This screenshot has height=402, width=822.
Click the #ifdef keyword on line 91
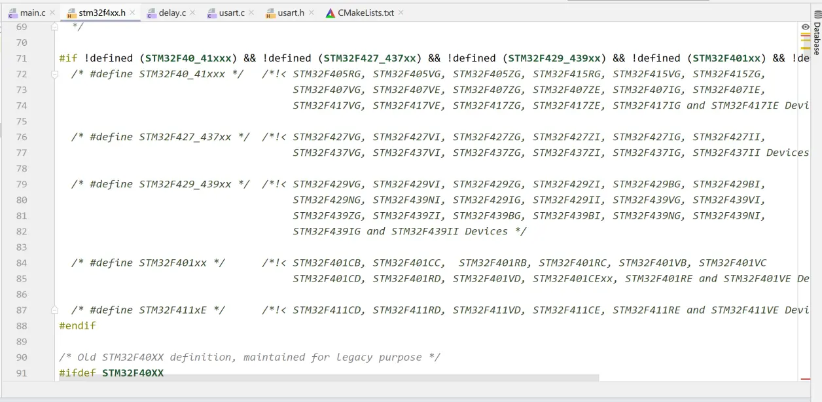point(77,373)
